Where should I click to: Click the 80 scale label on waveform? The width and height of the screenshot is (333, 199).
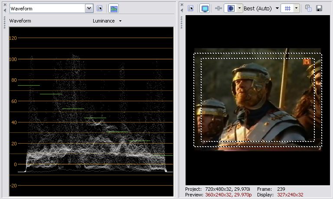14,80
